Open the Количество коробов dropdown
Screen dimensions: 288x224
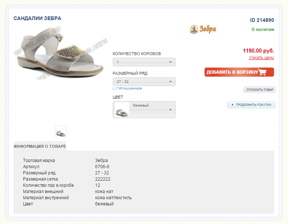point(144,62)
